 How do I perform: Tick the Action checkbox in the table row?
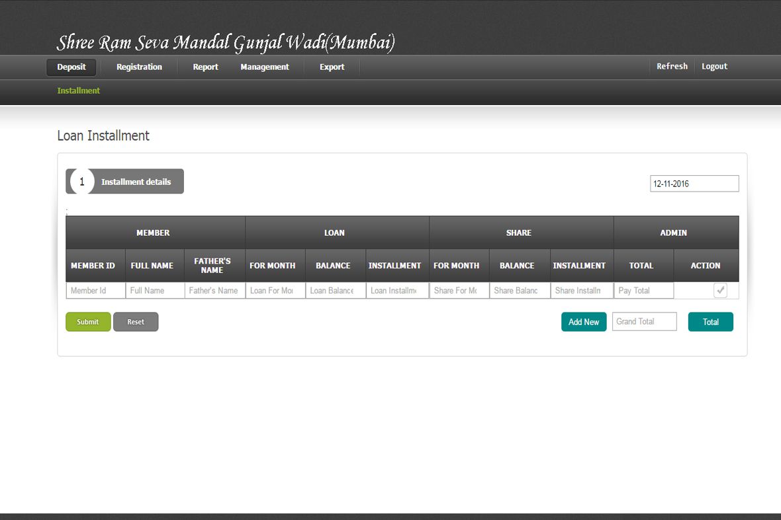point(720,291)
